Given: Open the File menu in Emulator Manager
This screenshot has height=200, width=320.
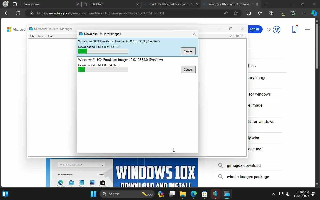Looking at the screenshot, I should tap(32, 36).
